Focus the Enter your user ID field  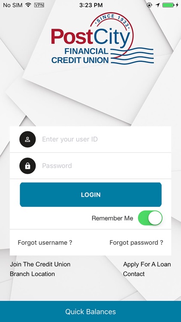(x=90, y=140)
